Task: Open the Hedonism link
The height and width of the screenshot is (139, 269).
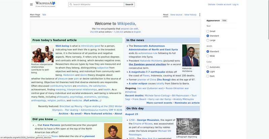Action: point(69,75)
